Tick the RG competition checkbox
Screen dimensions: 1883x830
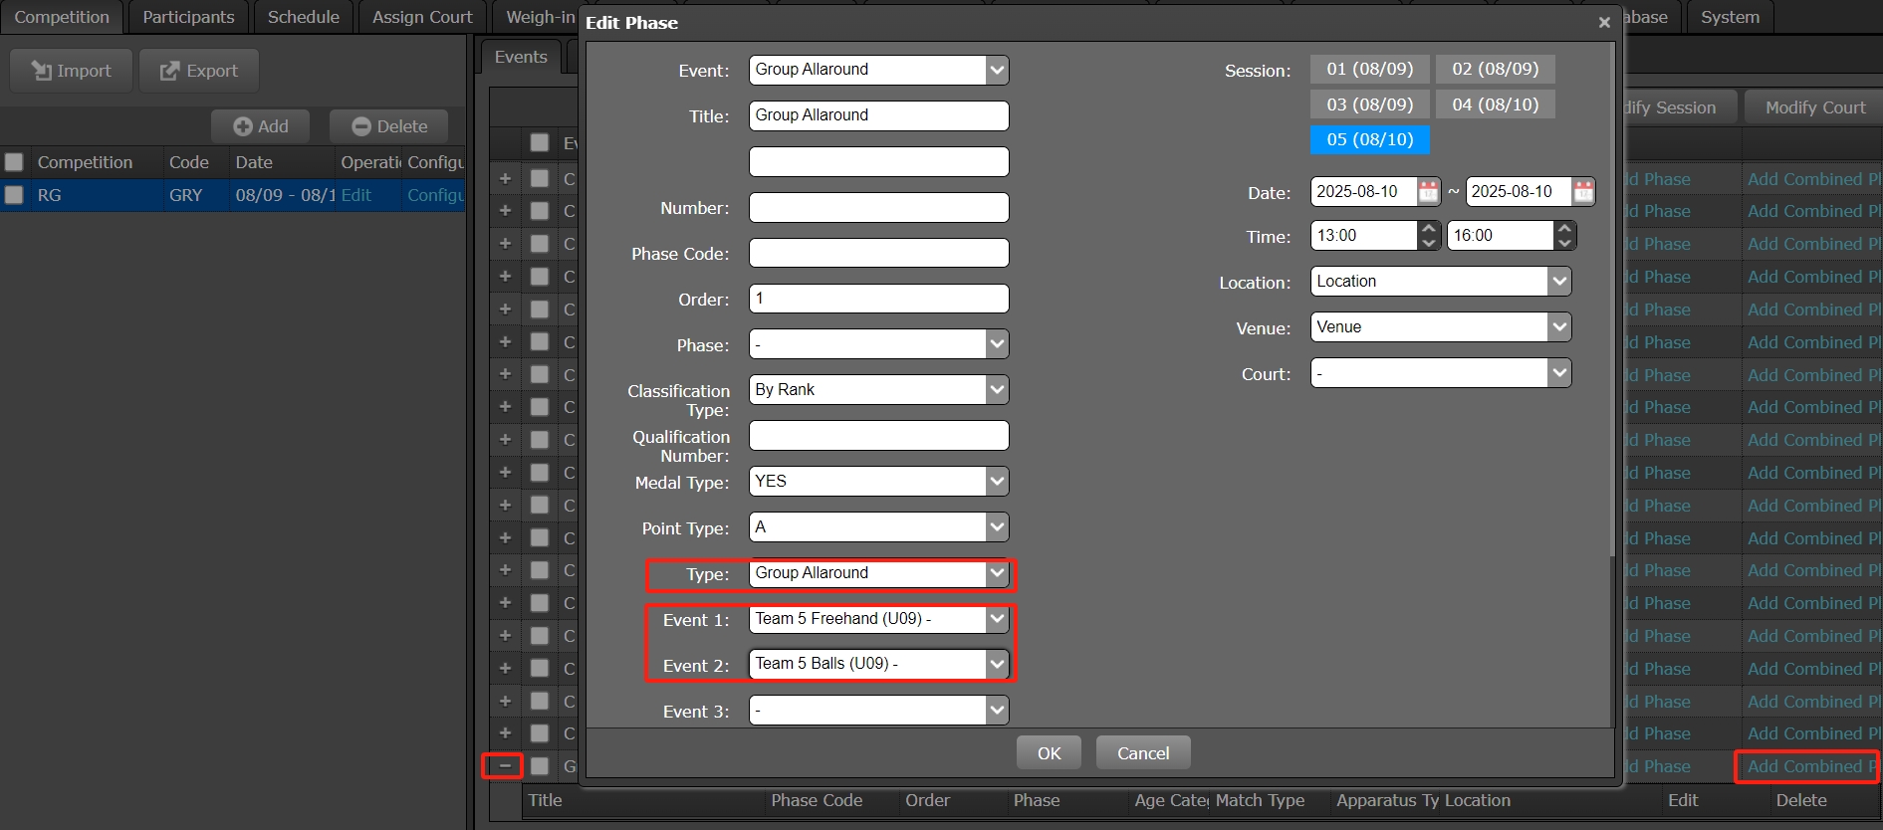[15, 195]
